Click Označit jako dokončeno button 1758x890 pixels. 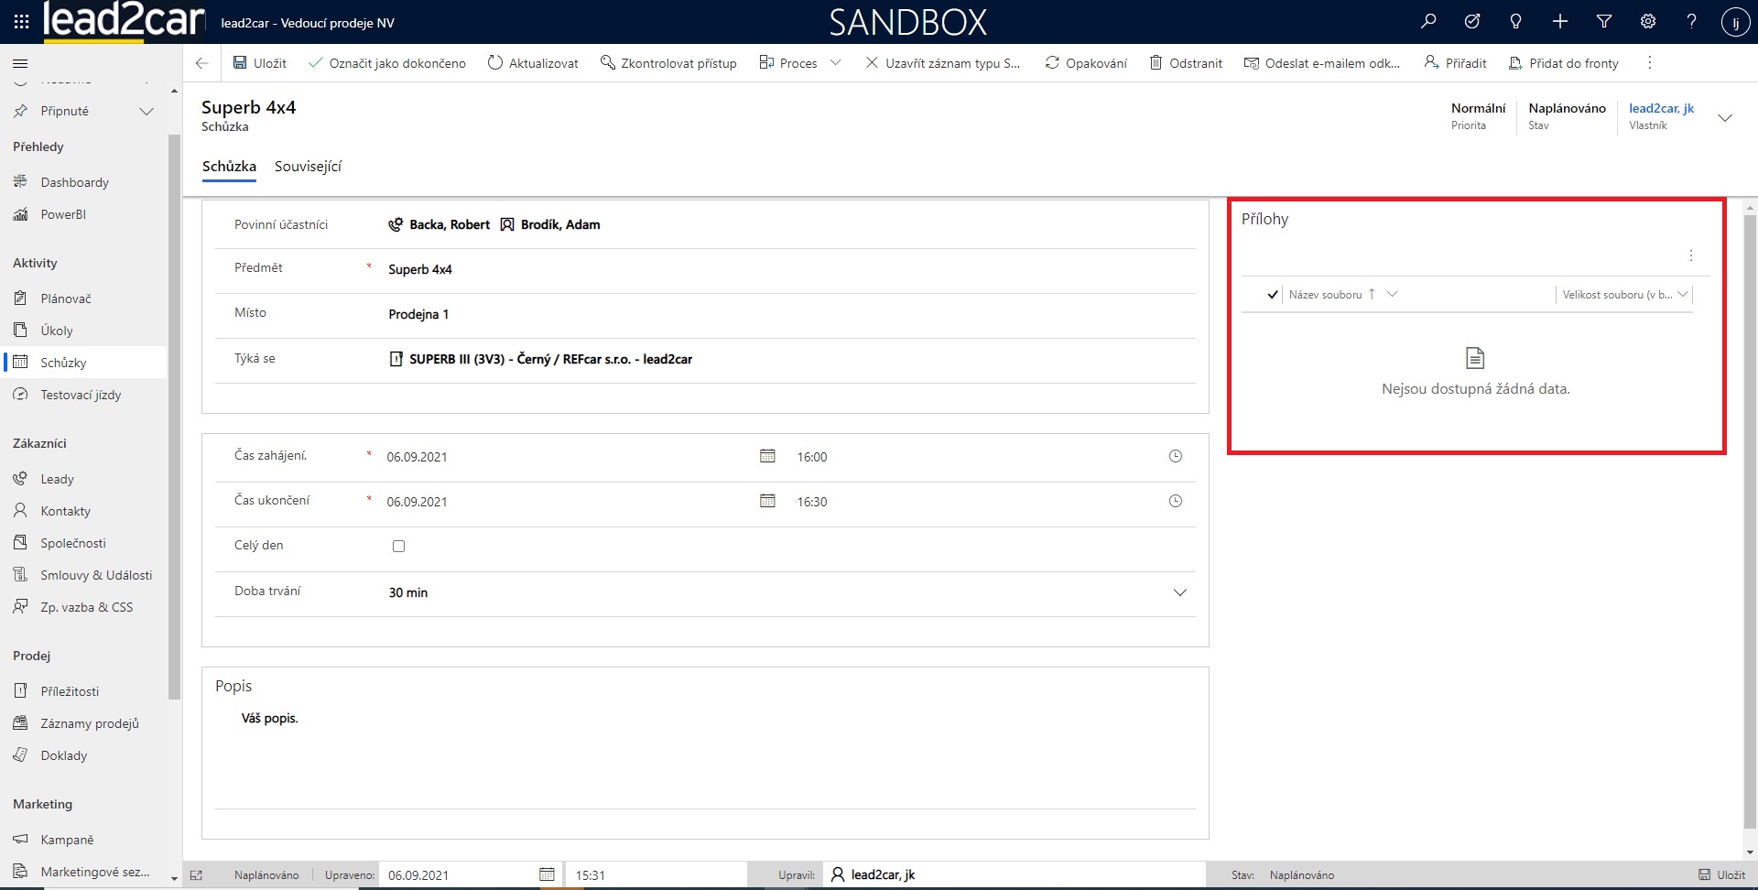[387, 63]
